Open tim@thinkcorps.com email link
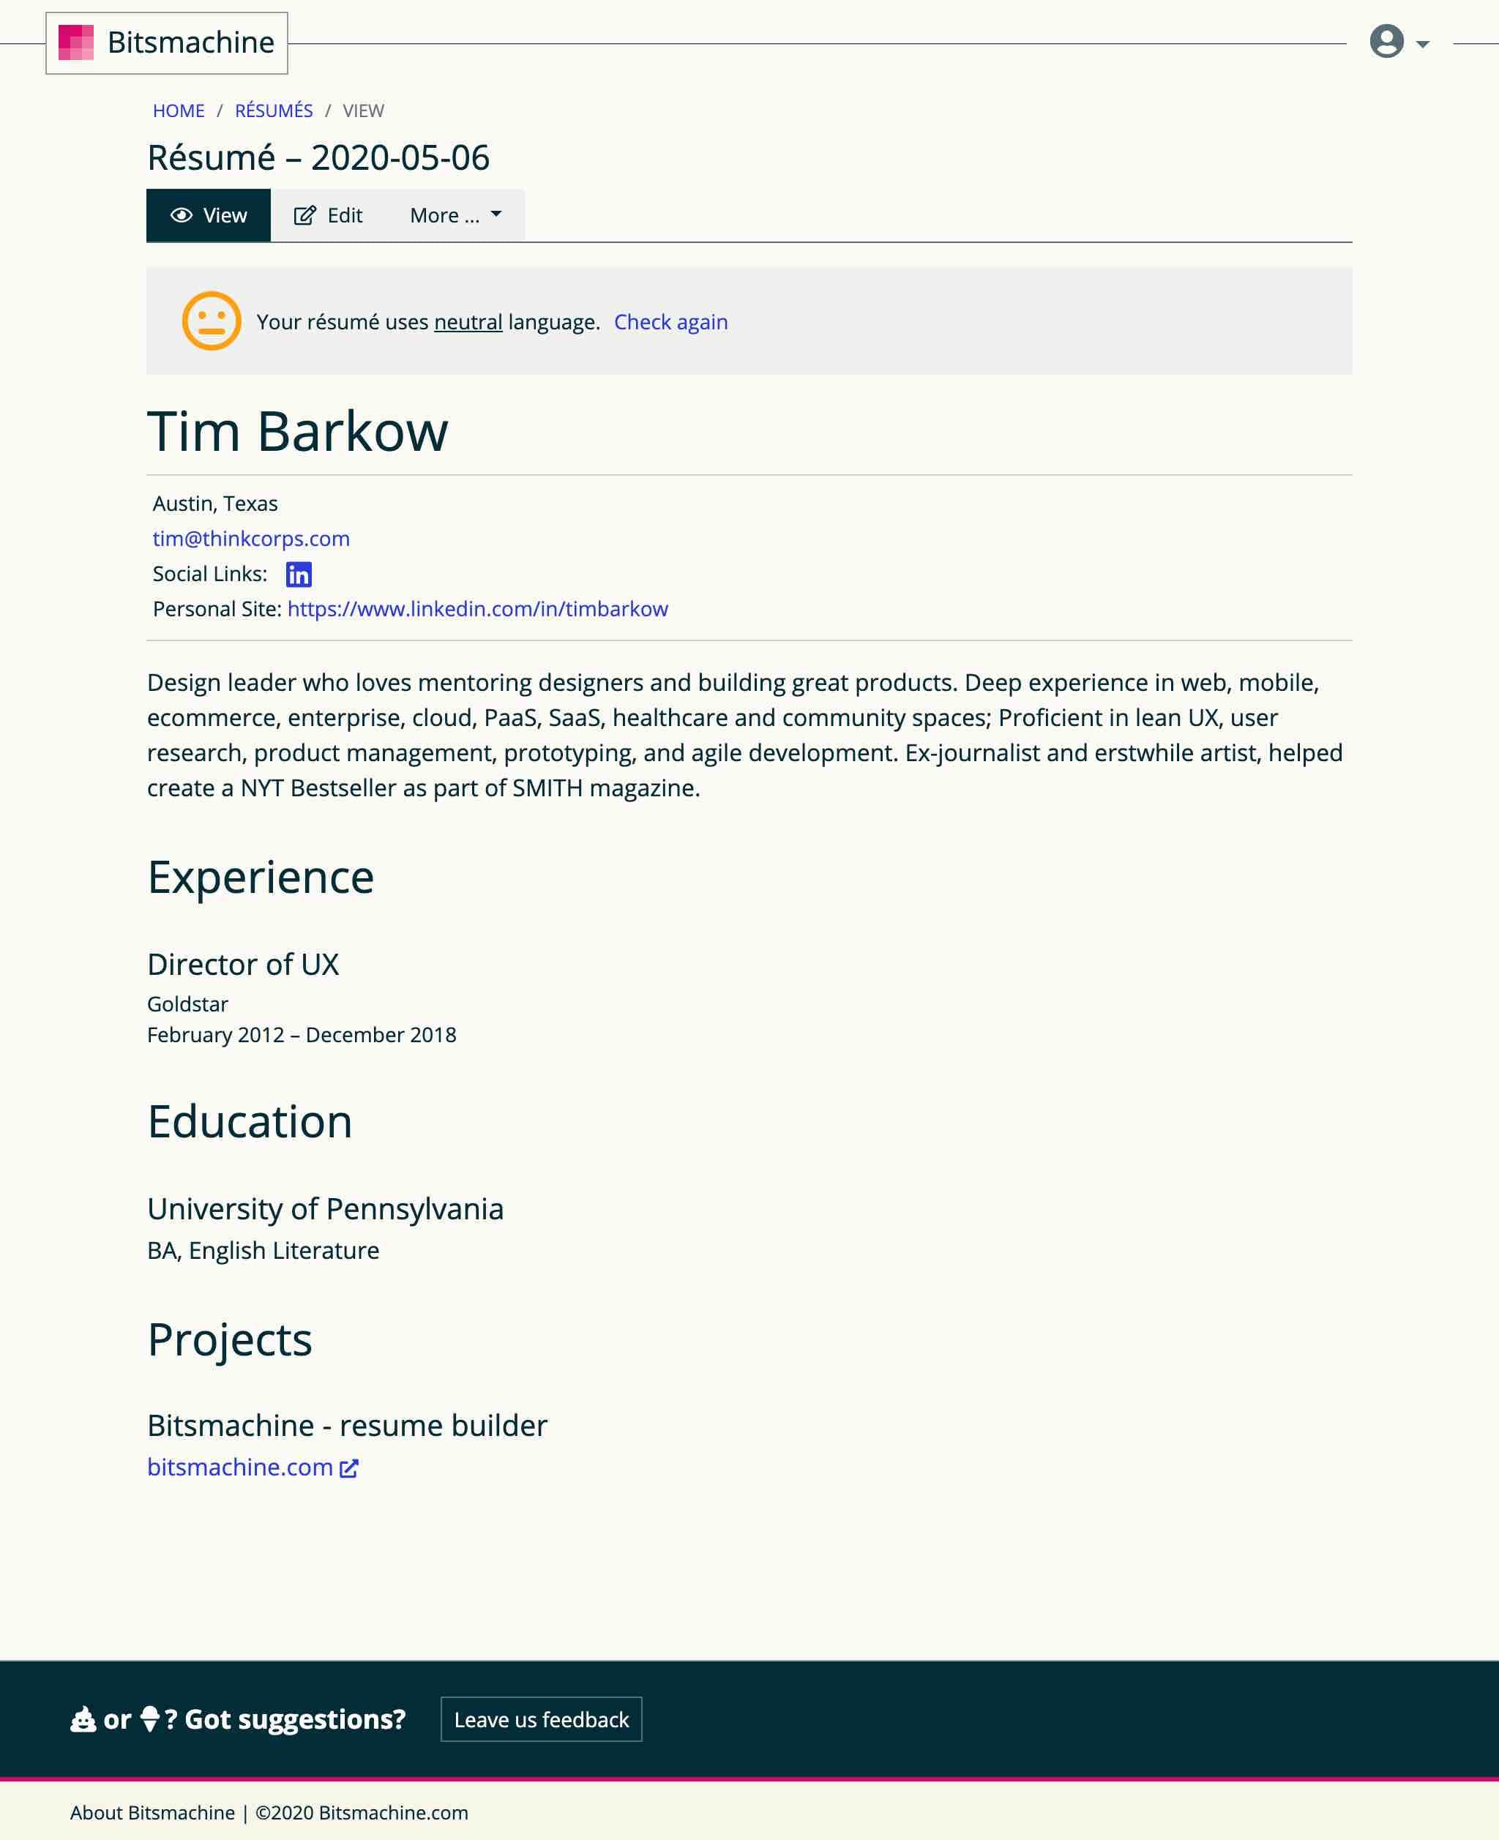The width and height of the screenshot is (1499, 1840). [x=250, y=538]
